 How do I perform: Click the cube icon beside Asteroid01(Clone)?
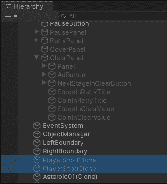37,177
